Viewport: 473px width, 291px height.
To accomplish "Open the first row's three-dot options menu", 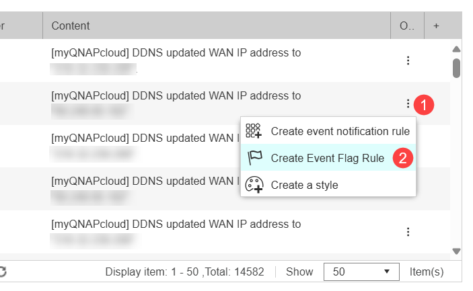I will 408,60.
